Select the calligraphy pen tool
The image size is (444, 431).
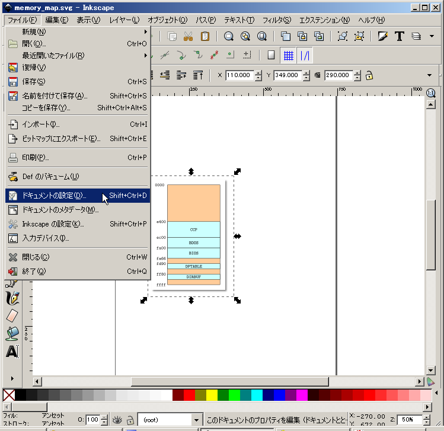coord(12,298)
